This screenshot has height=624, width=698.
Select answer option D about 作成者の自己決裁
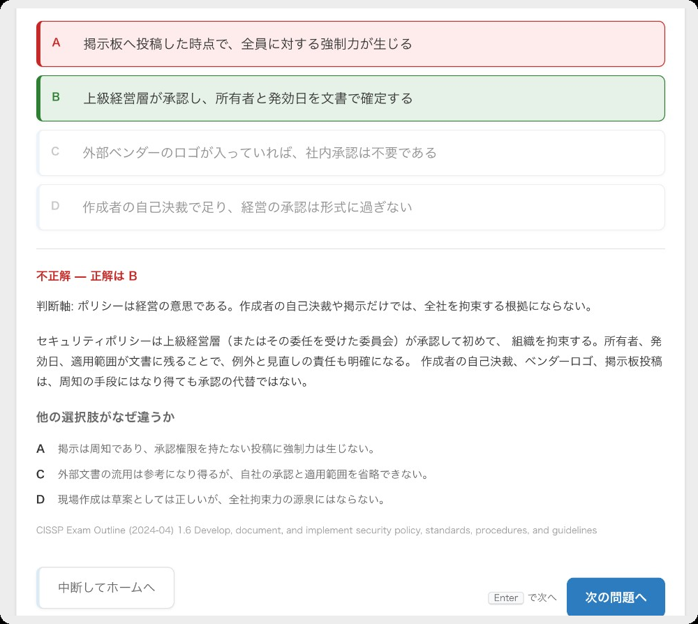[x=350, y=207]
